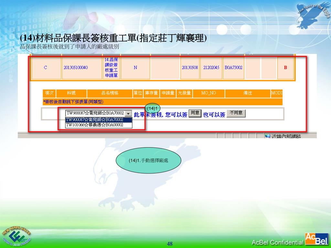Click the 備注 column header
331x248 pixels.
tap(248, 93)
